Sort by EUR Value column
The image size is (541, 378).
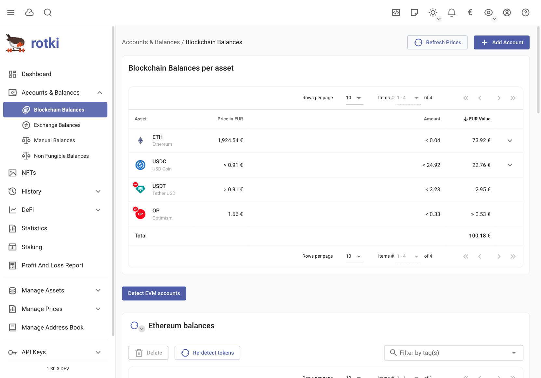[x=477, y=119]
